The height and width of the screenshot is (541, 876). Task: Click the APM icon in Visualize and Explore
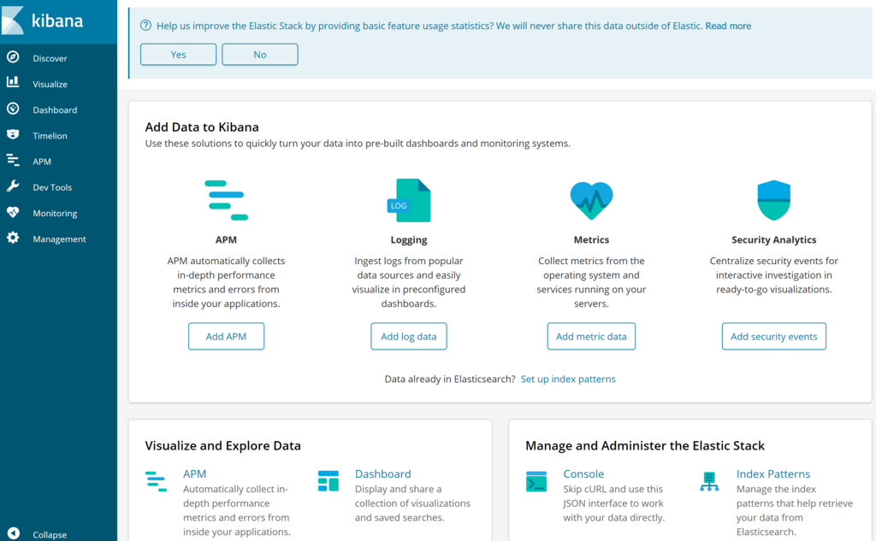point(156,482)
